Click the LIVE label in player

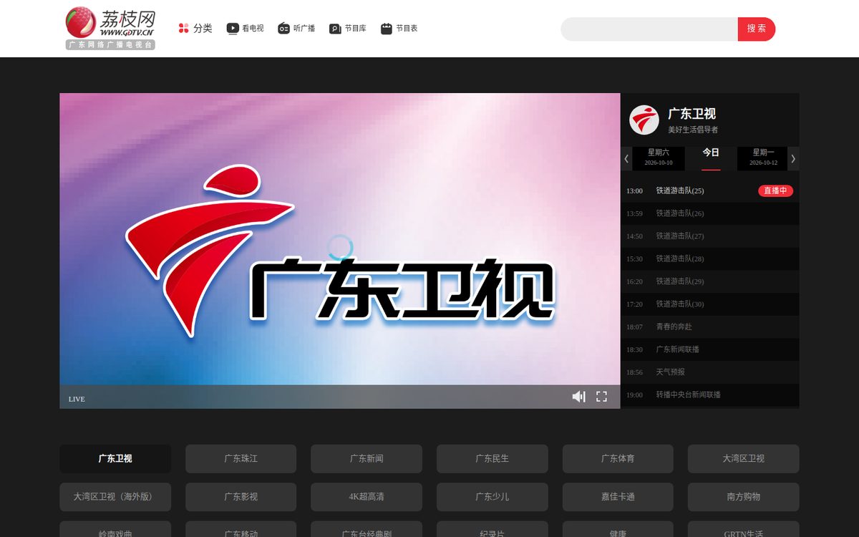(77, 399)
